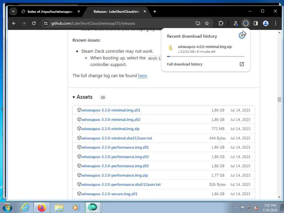The width and height of the screenshot is (284, 213).
Task: Click the Action Center flag tray icon
Action: tap(242, 207)
